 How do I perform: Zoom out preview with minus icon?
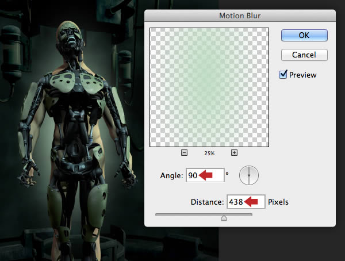click(x=184, y=152)
